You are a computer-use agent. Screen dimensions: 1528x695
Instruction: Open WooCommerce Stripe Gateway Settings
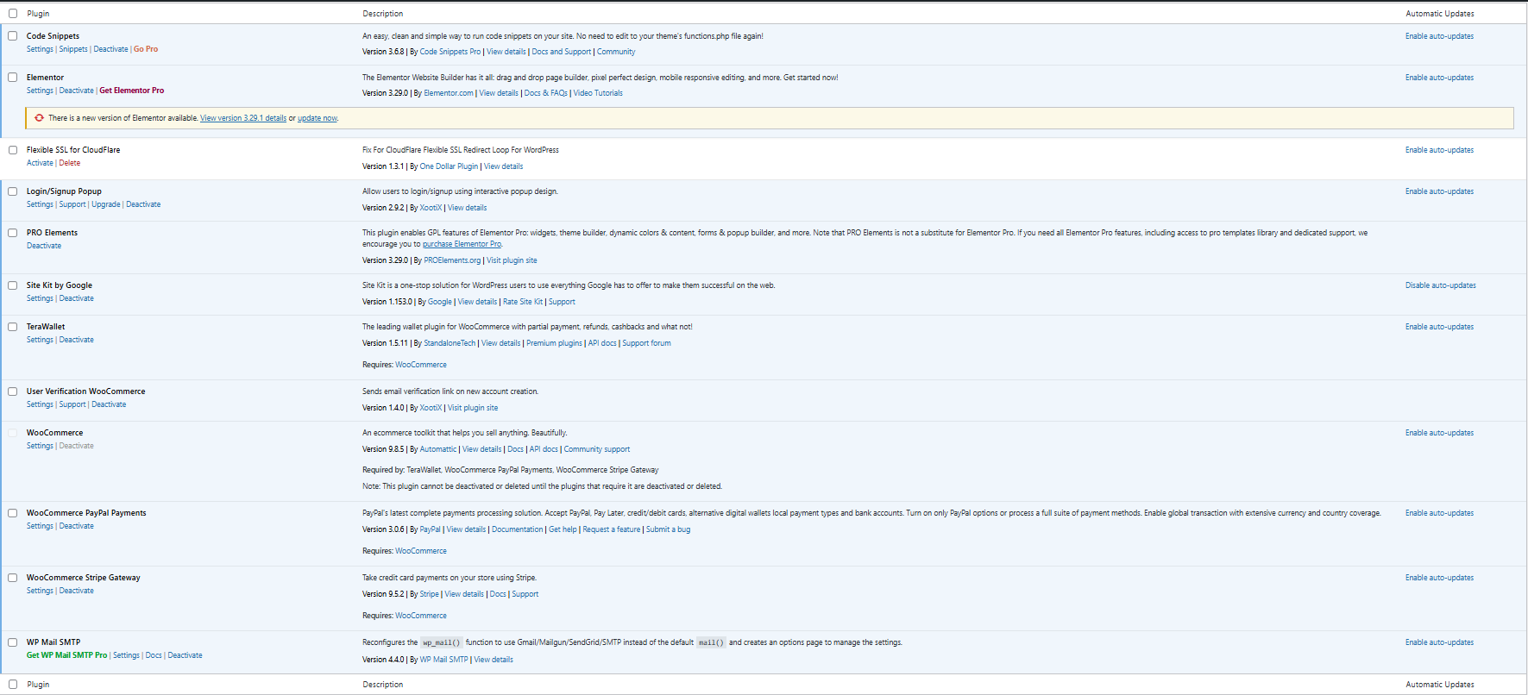point(40,591)
